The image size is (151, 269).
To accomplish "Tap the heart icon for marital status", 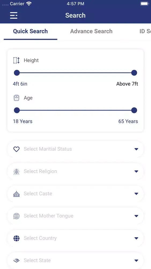I will pos(16,149).
